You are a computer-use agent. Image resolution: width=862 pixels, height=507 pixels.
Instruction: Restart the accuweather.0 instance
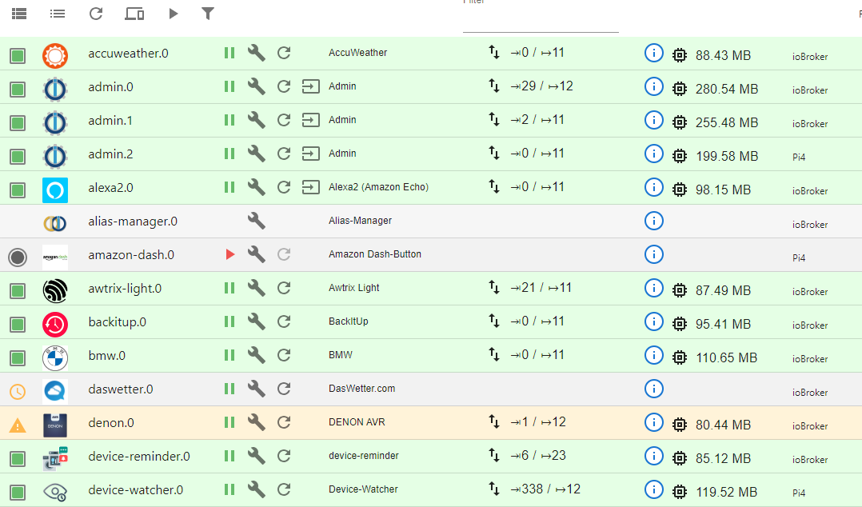click(x=284, y=53)
